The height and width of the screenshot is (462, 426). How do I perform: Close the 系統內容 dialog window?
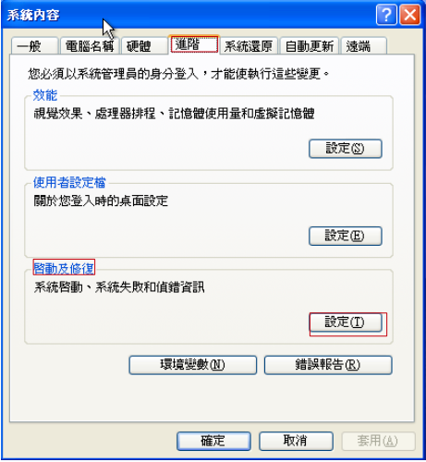click(409, 15)
